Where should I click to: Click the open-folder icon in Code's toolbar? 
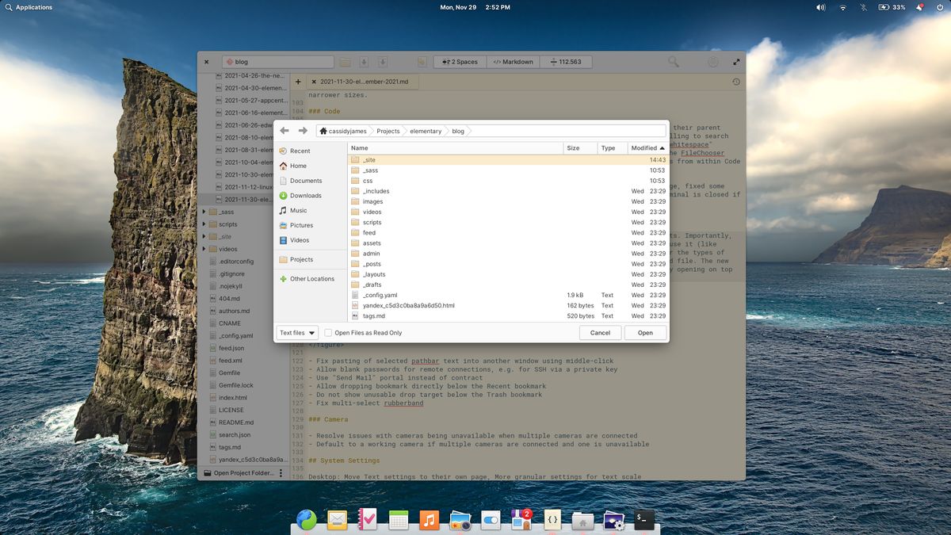tap(345, 61)
